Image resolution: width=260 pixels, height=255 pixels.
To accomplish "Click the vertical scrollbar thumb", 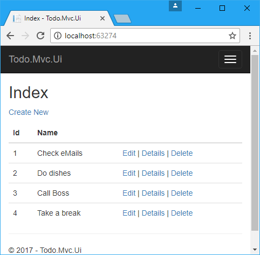I will (x=255, y=143).
